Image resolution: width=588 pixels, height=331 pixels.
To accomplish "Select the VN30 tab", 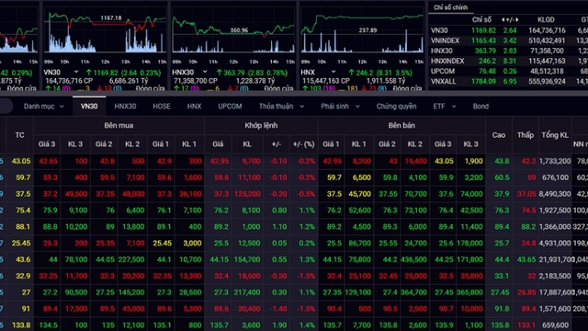I will pyautogui.click(x=89, y=107).
